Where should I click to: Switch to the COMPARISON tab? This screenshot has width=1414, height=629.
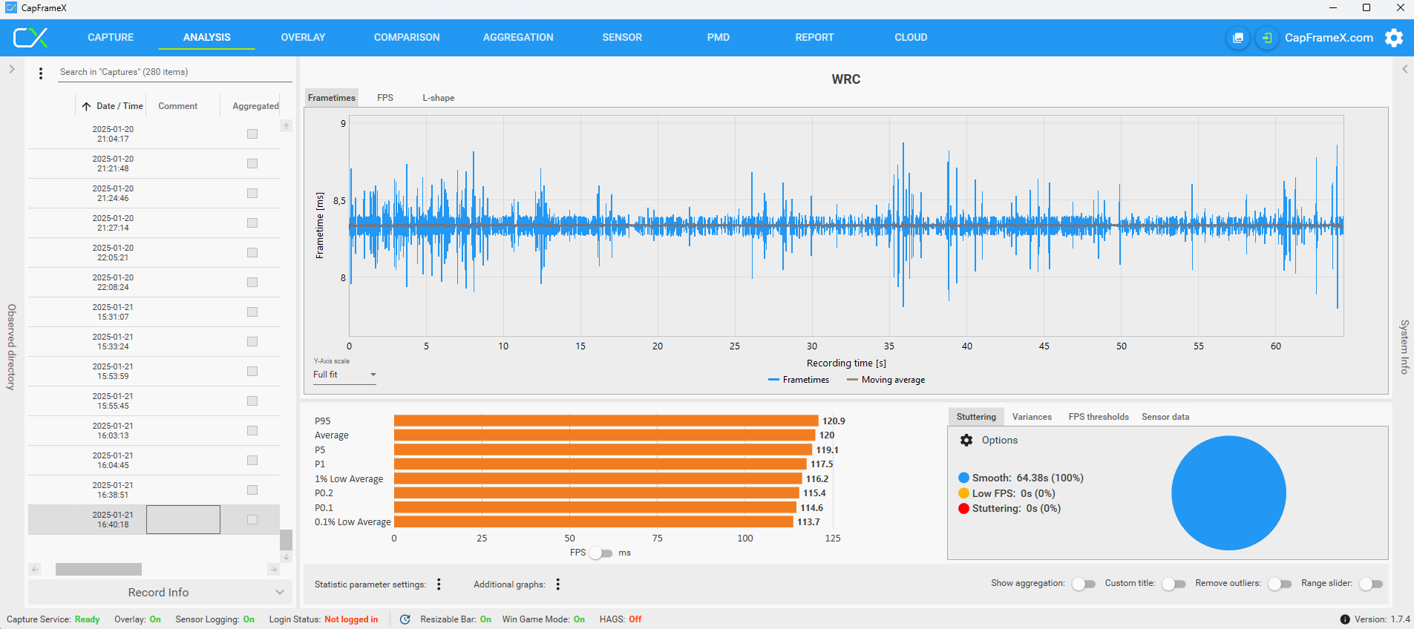point(407,37)
